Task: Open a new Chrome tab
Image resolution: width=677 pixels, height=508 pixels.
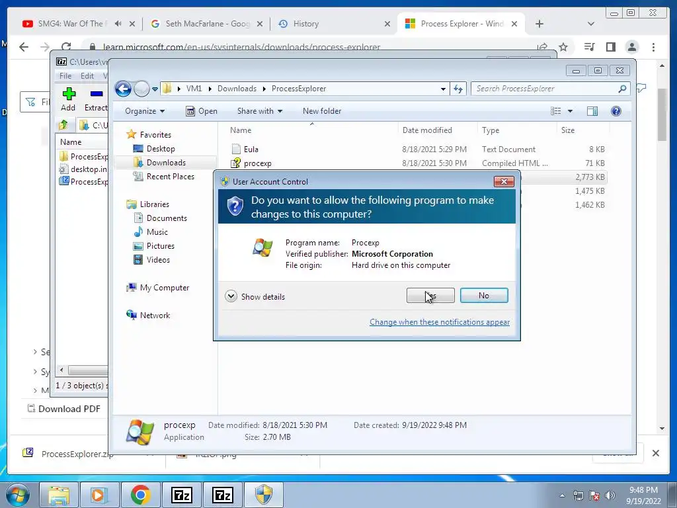Action: (539, 24)
